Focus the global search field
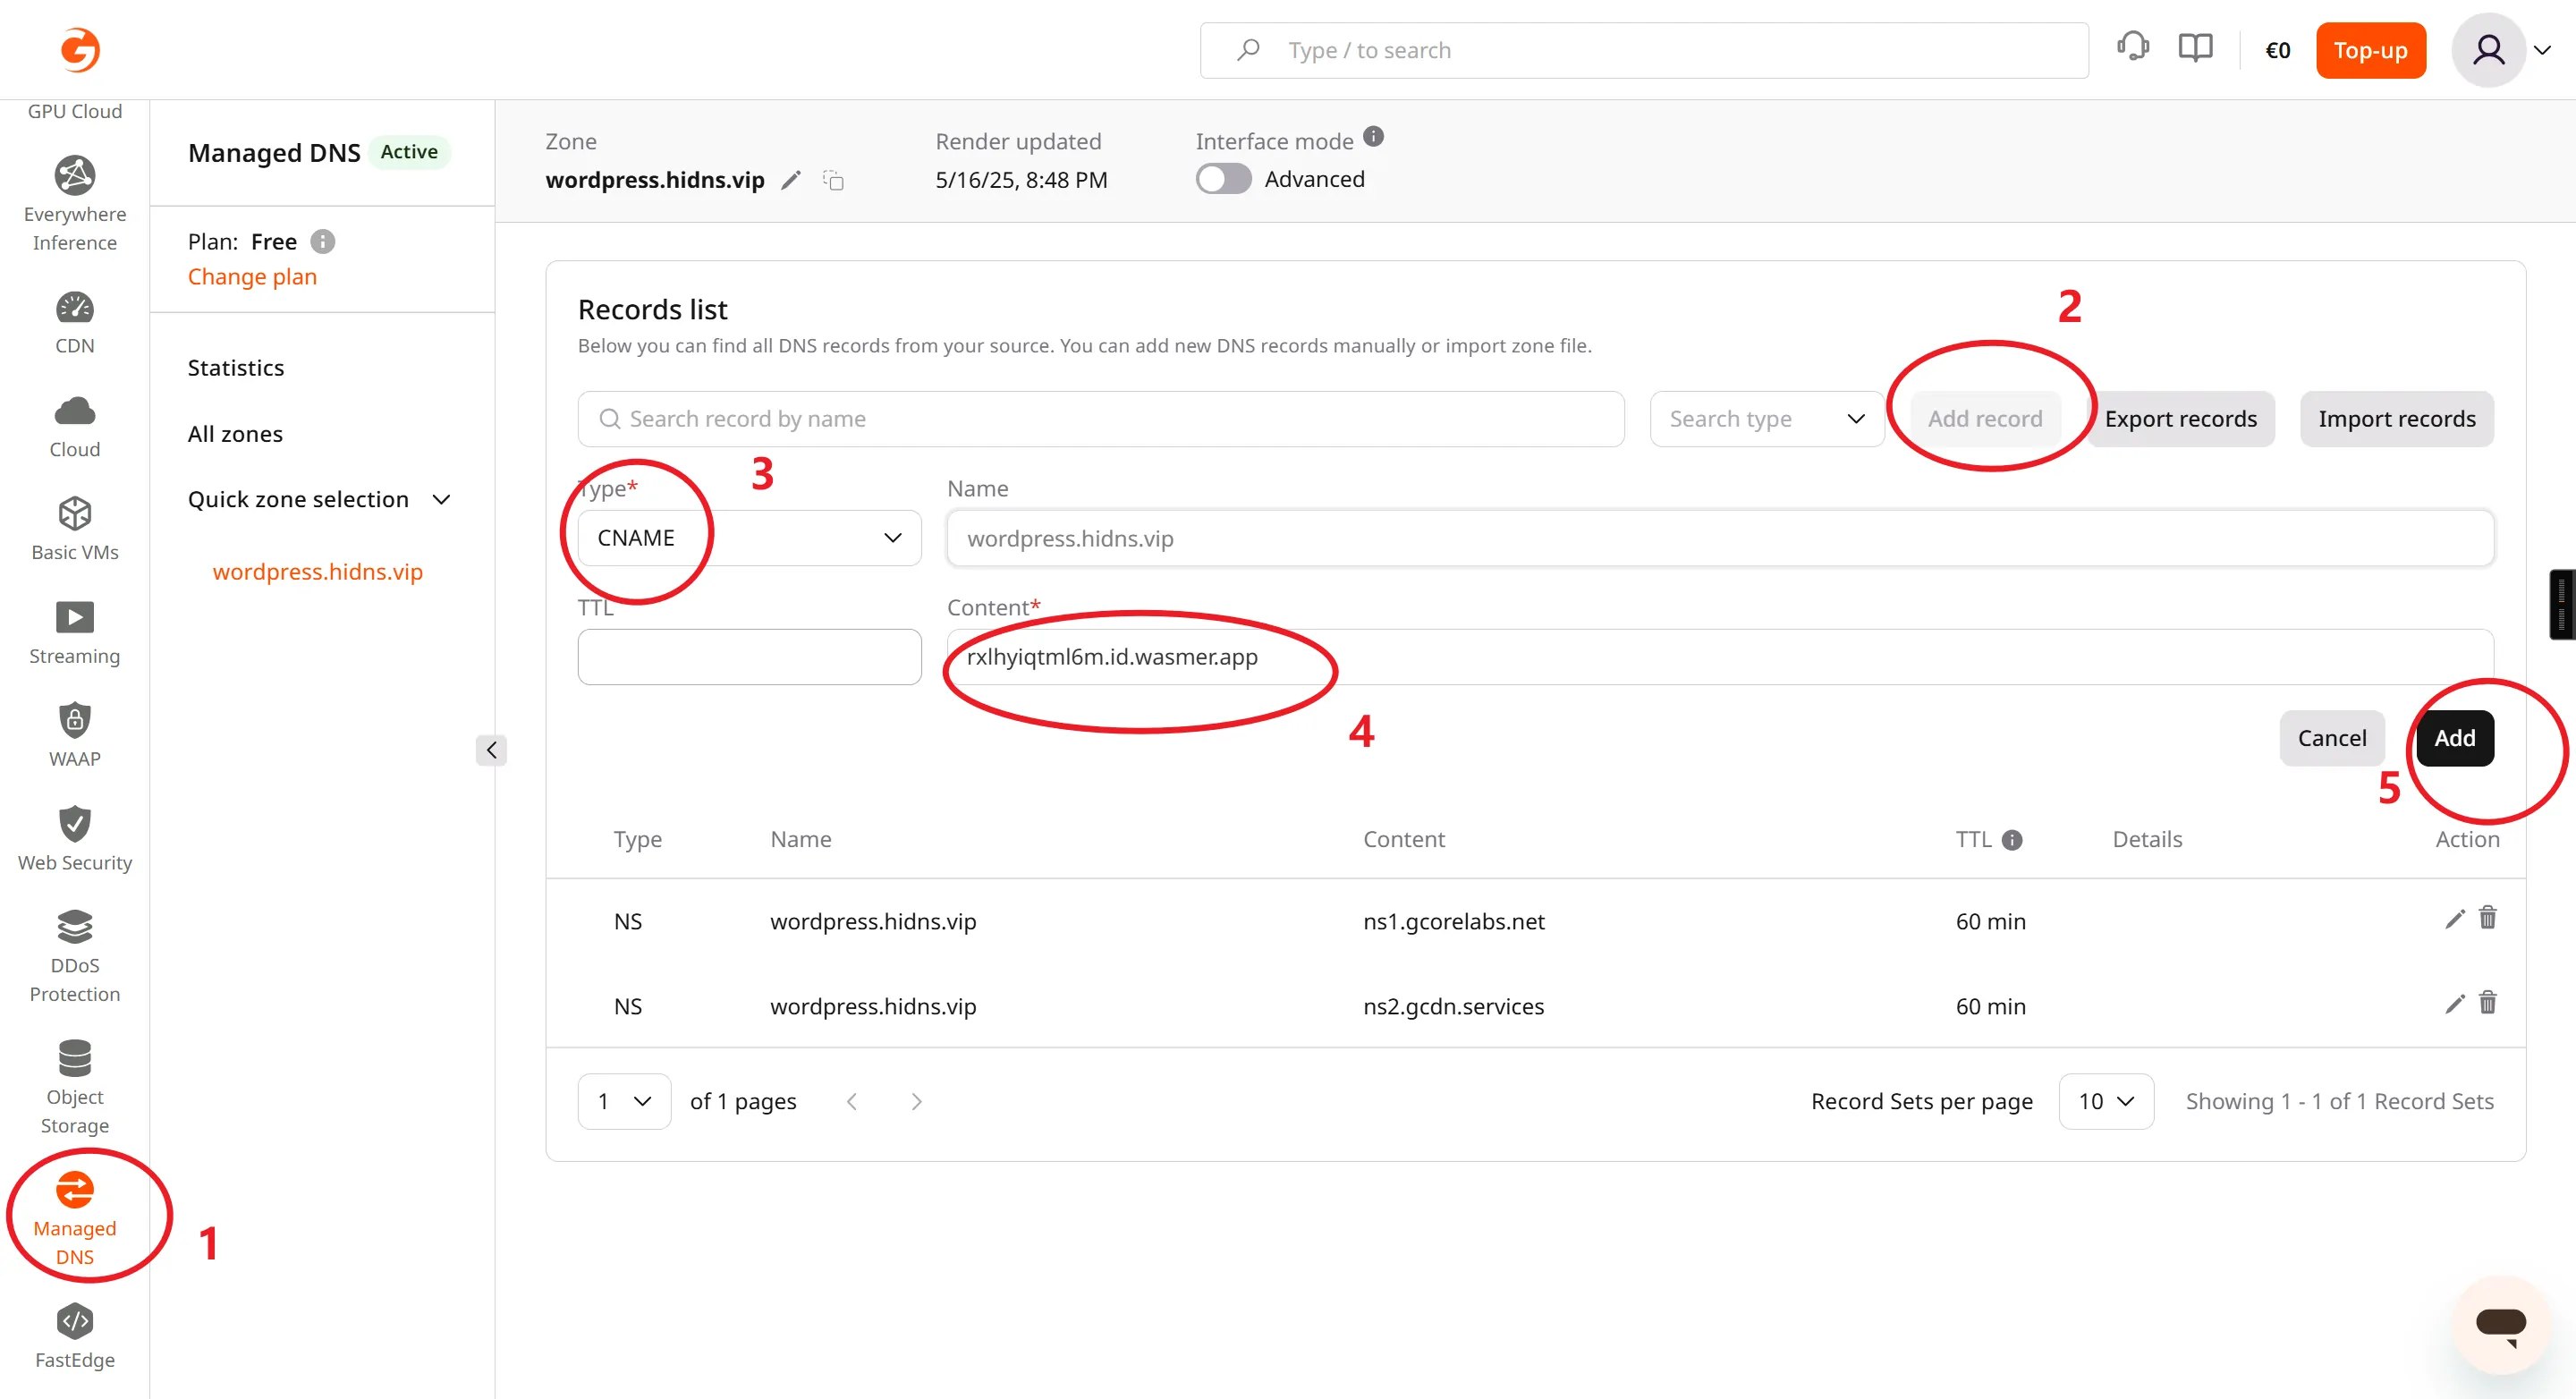 click(1644, 50)
